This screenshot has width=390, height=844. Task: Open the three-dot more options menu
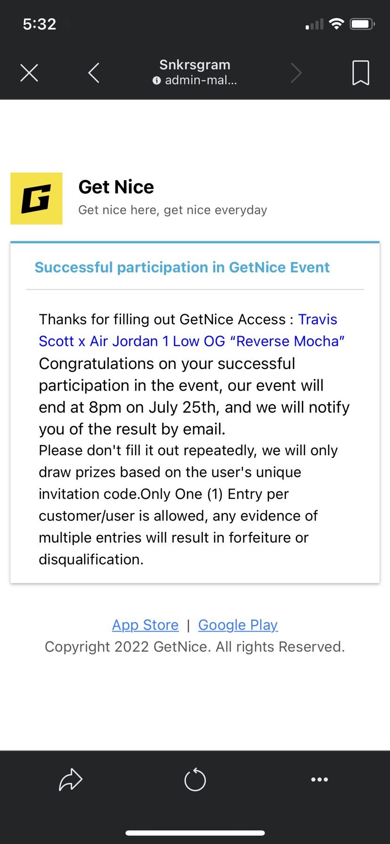319,780
